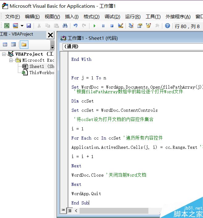Click the Reset stop square icon
The height and width of the screenshot is (218, 203).
tap(112, 26)
